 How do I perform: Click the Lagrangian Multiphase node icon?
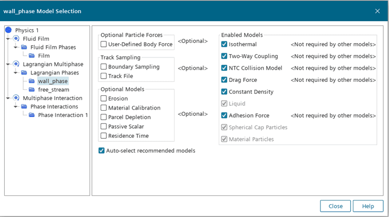16,64
